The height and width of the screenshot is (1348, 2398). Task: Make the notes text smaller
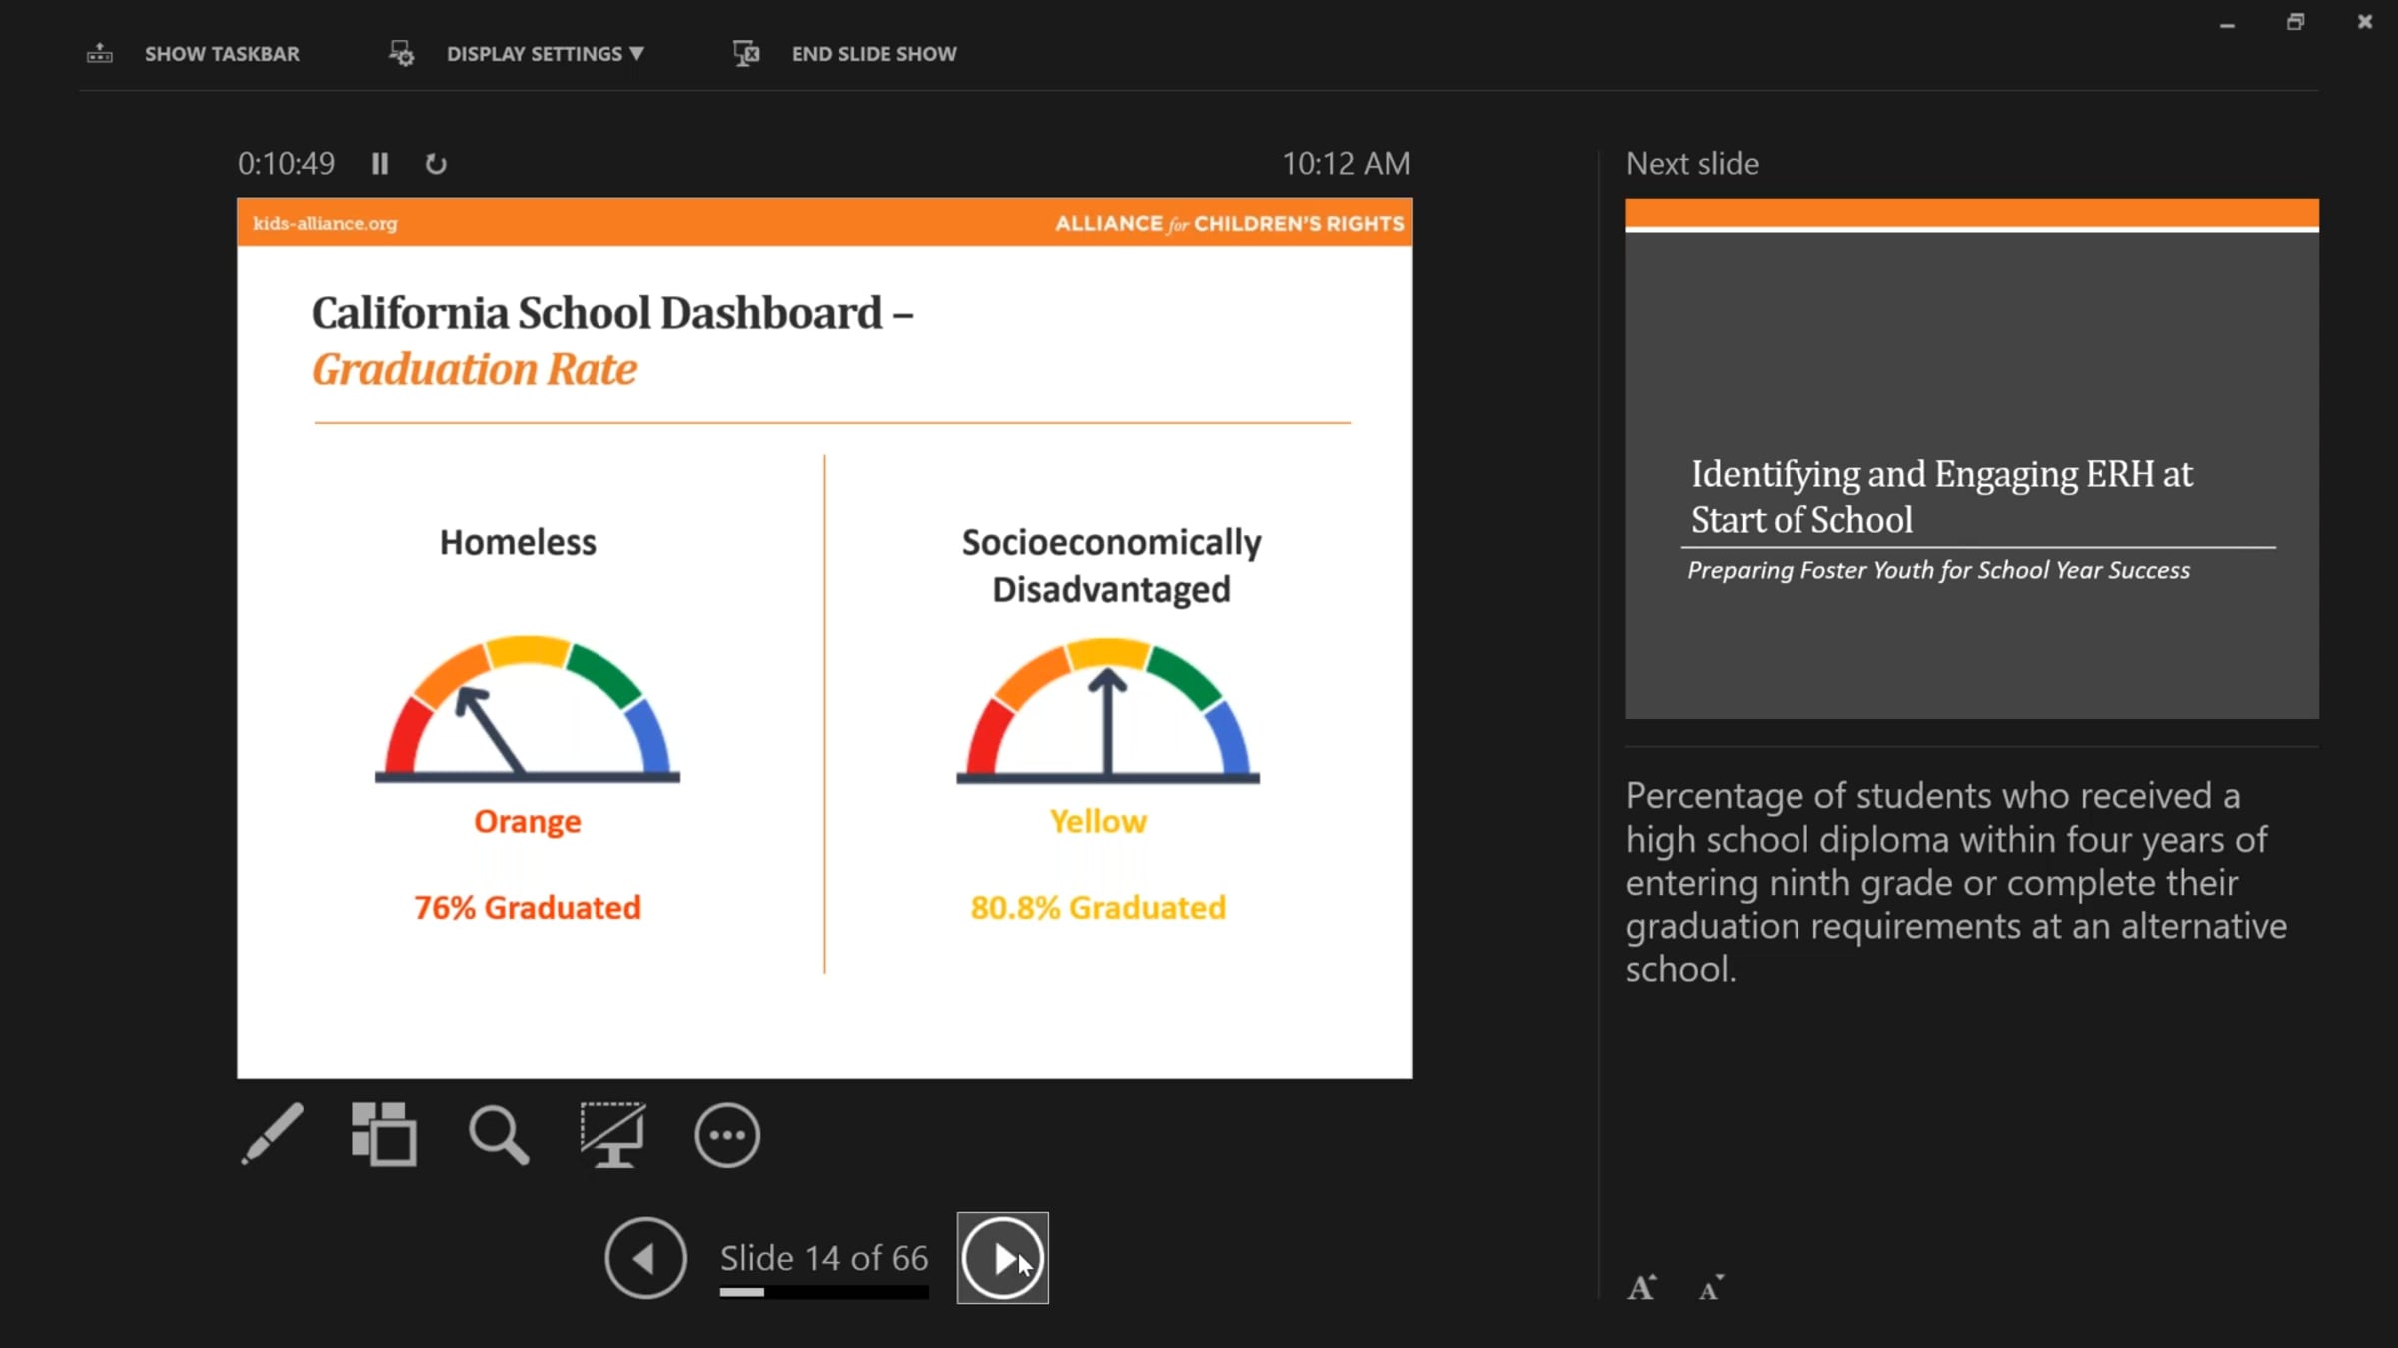coord(1711,1288)
